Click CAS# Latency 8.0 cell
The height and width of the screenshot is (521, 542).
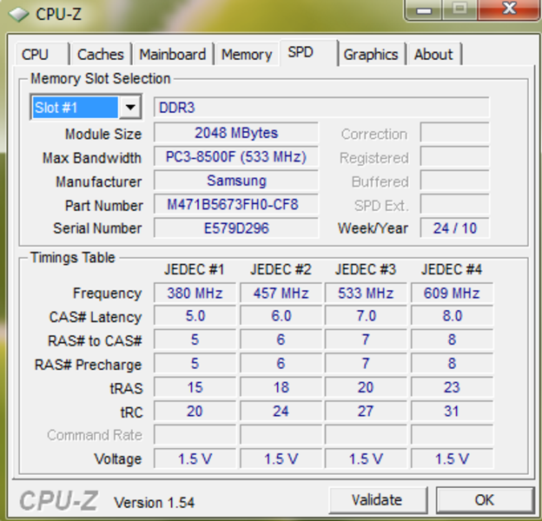(x=452, y=316)
